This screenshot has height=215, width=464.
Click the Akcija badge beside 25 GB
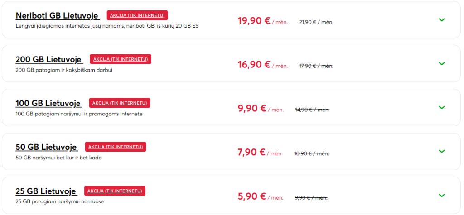[115, 191]
